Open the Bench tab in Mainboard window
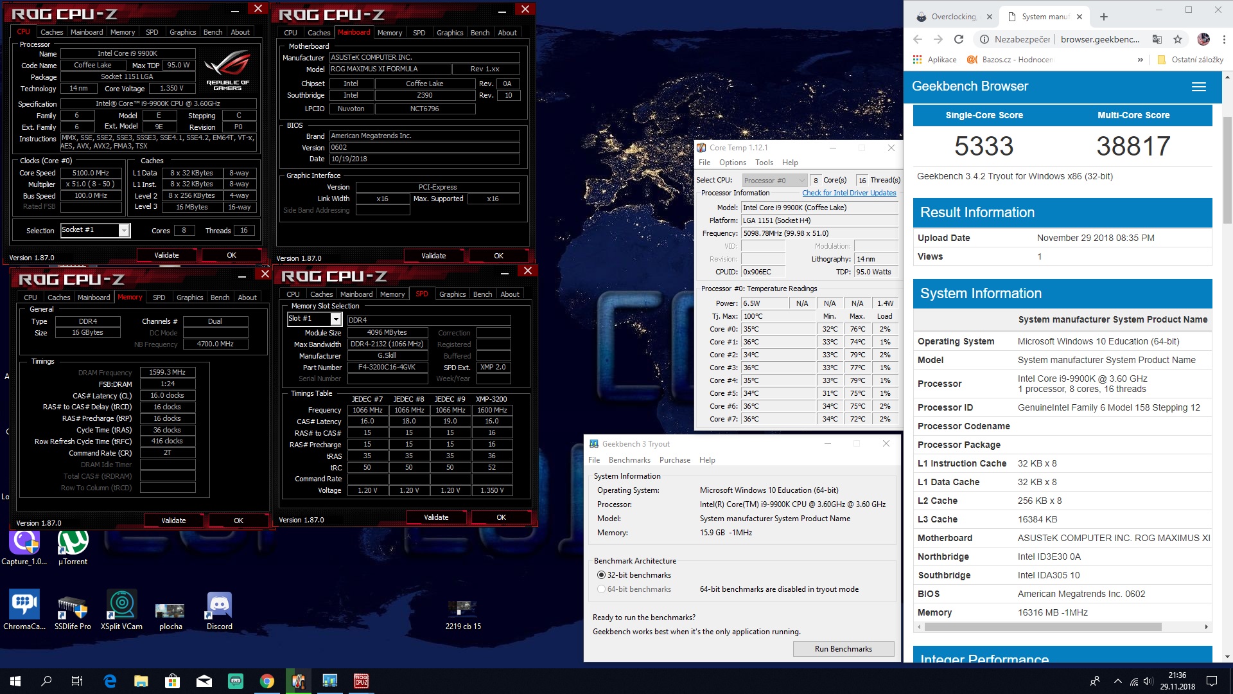The height and width of the screenshot is (694, 1233). click(x=480, y=33)
